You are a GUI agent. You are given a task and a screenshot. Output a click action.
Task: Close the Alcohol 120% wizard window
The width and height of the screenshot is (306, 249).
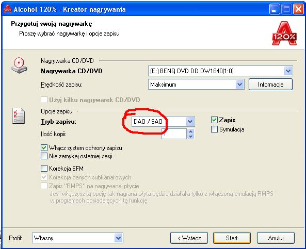click(x=298, y=9)
